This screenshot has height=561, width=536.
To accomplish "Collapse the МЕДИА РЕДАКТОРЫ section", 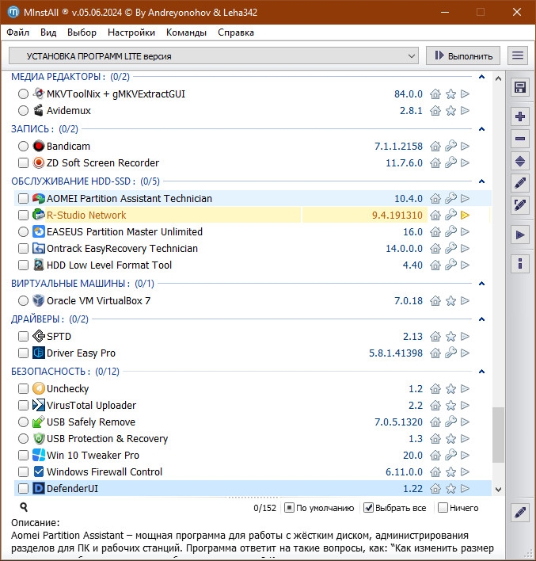I will point(481,77).
